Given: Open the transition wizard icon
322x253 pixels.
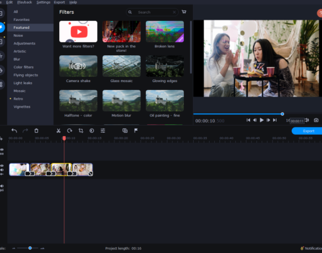Looking at the screenshot, I should click(x=125, y=131).
